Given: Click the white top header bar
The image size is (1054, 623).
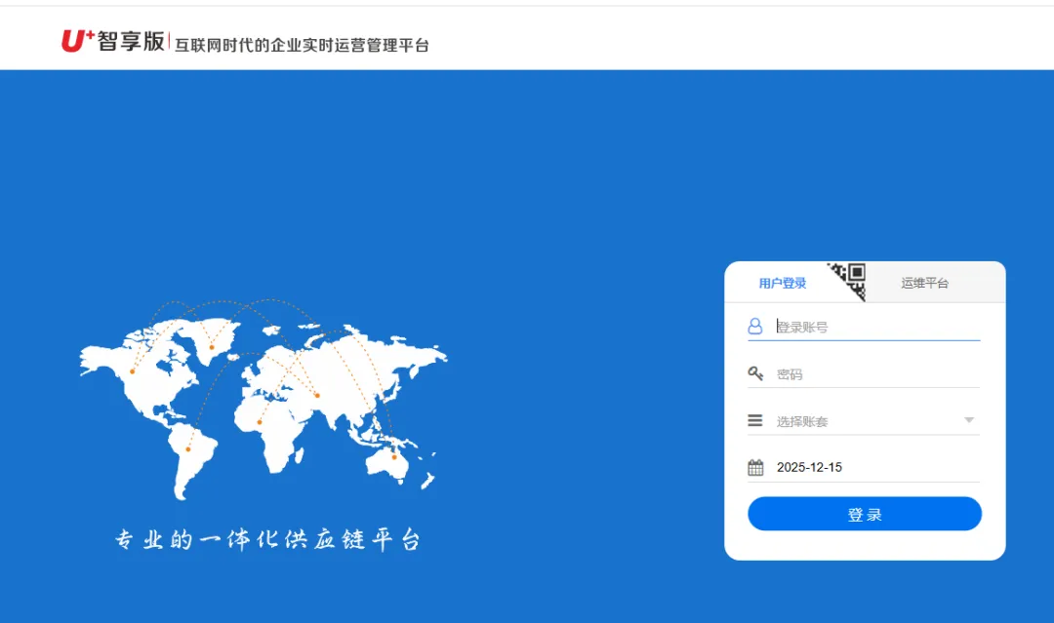Looking at the screenshot, I should (x=586, y=37).
